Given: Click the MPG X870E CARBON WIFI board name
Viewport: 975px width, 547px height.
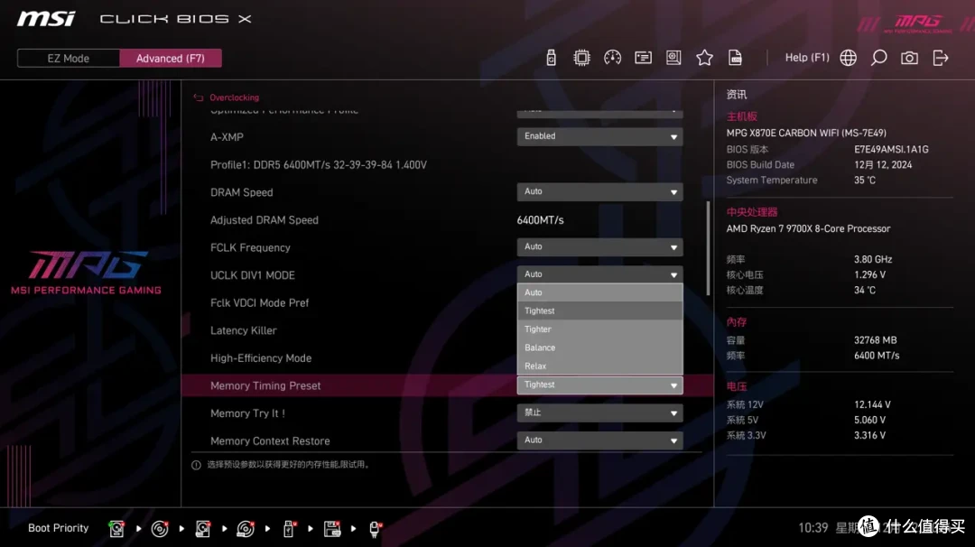Looking at the screenshot, I should point(806,133).
